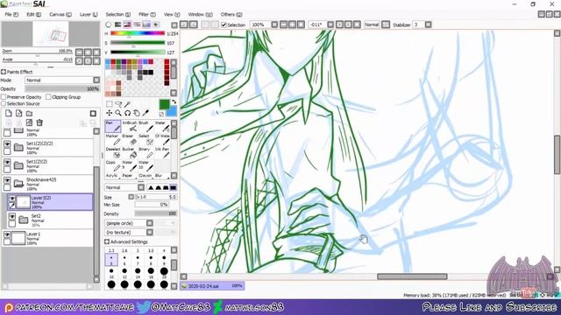561x315 pixels.
Task: Open the Window menu
Action: click(x=200, y=14)
